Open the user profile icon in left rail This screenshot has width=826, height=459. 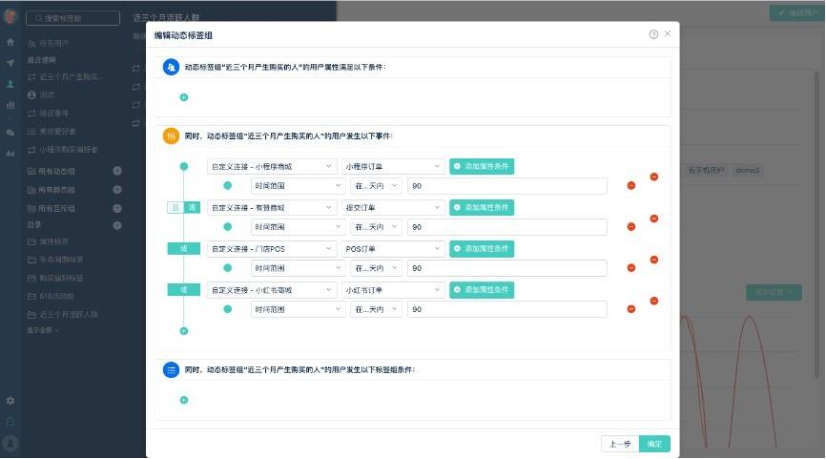tap(10, 84)
